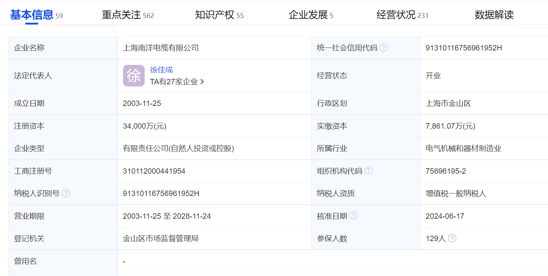Image resolution: width=548 pixels, height=276 pixels.
Task: Select 增值税一般纳税人 value
Action: [x=456, y=193]
